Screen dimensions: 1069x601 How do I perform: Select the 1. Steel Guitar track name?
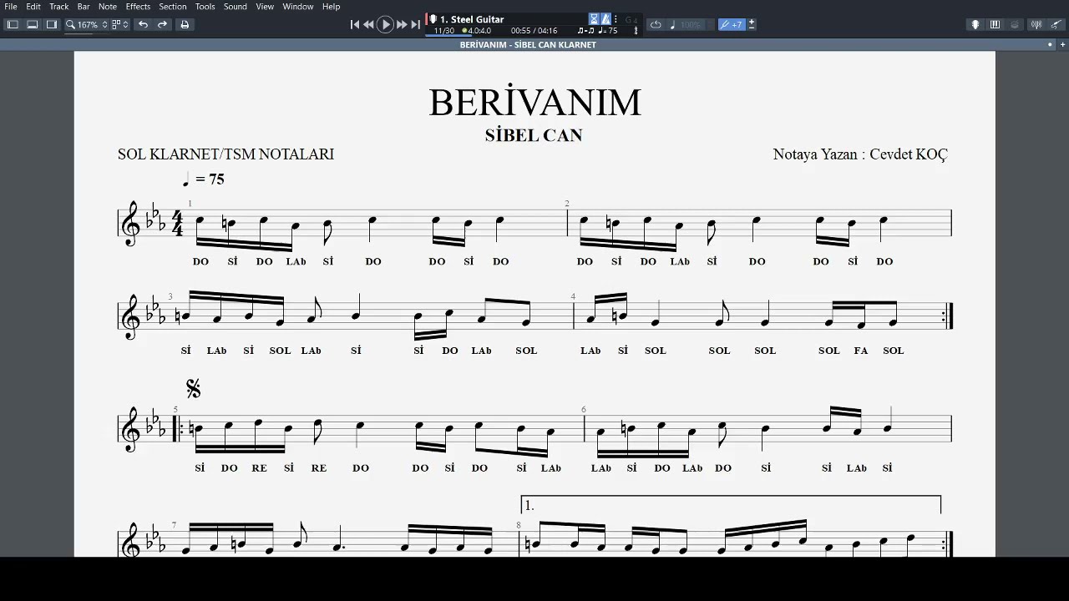472,19
